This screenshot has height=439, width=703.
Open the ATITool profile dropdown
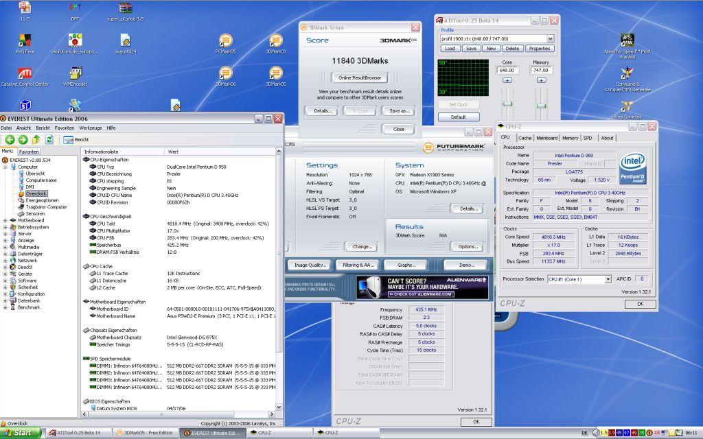550,39
